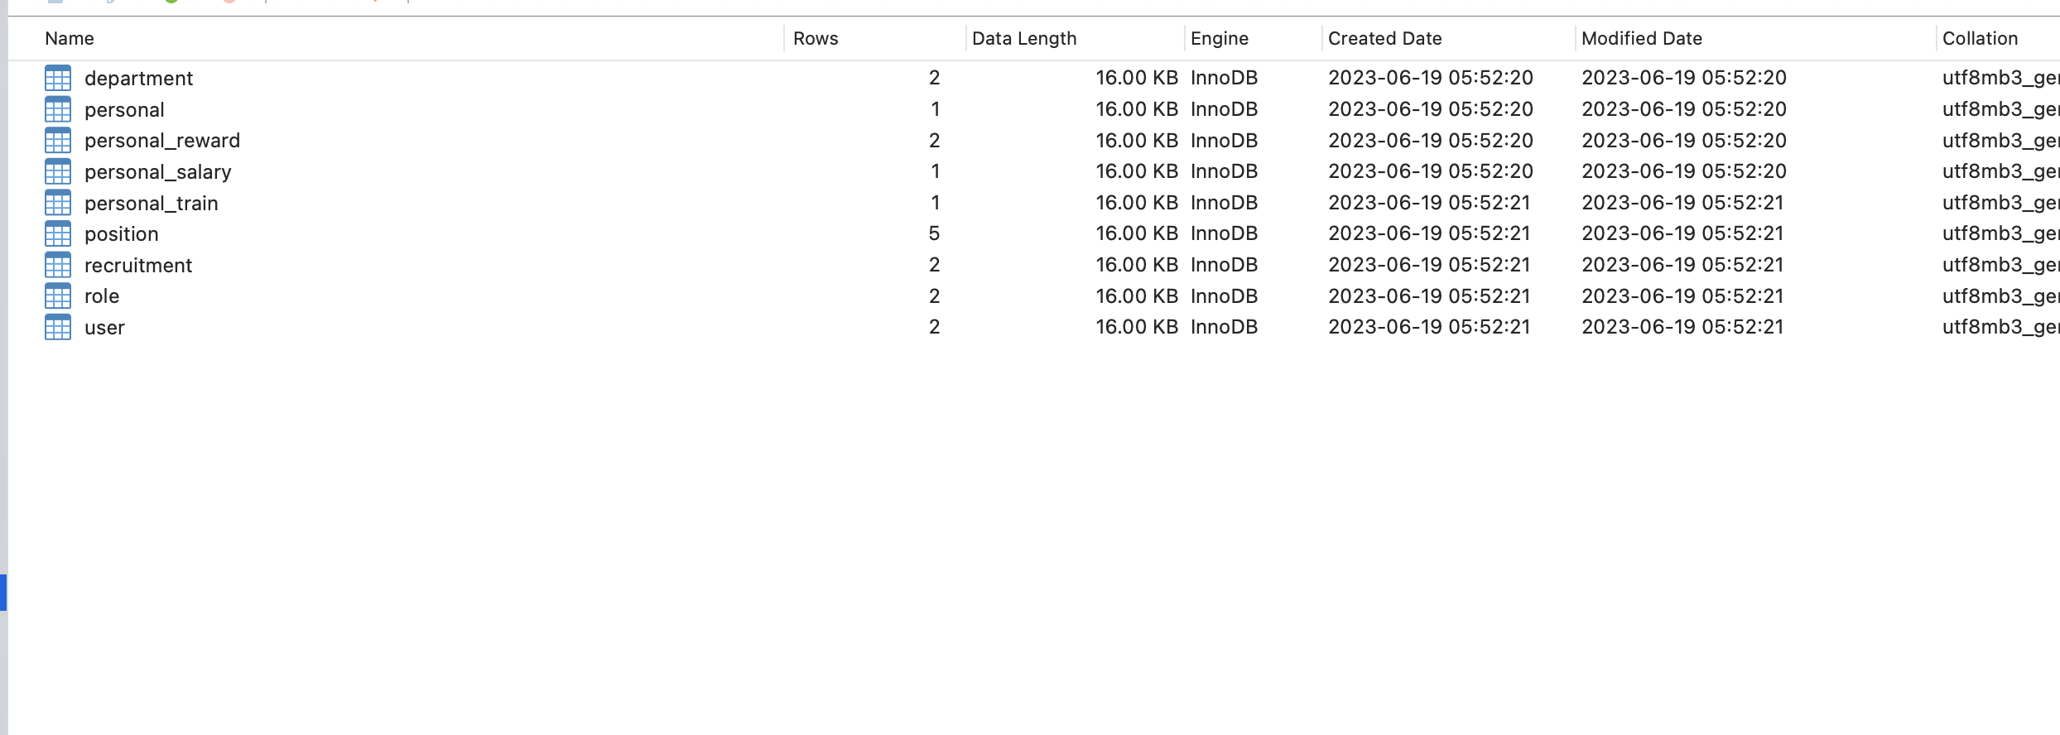
Task: Click the position table icon
Action: click(58, 234)
